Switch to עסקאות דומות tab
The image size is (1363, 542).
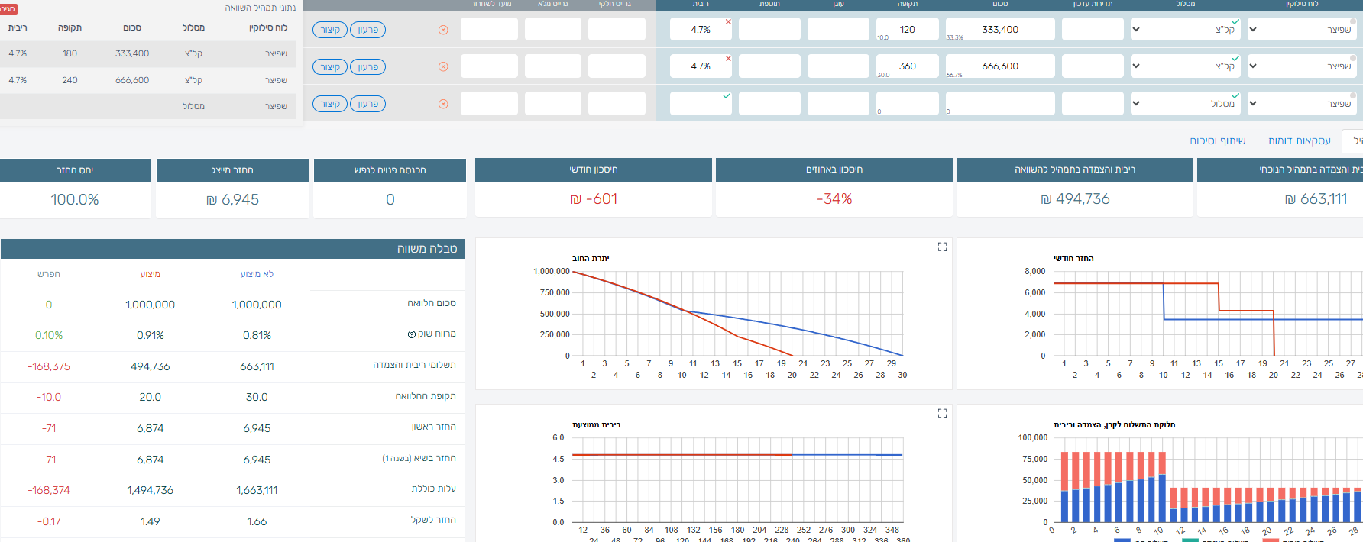[x=1299, y=140]
